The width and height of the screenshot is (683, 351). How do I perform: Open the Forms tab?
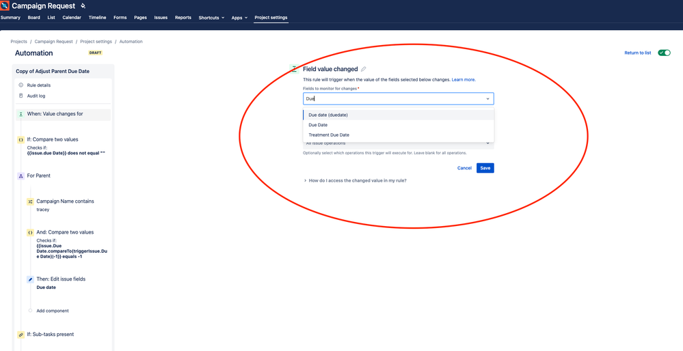click(x=120, y=18)
